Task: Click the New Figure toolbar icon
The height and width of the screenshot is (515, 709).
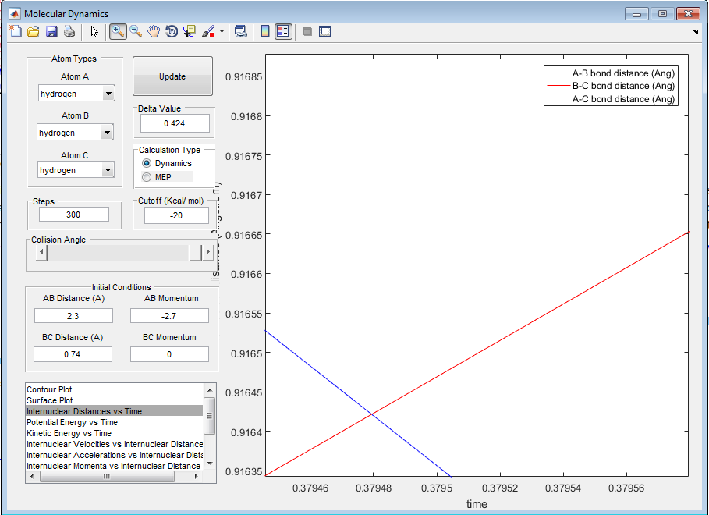Action: tap(16, 31)
